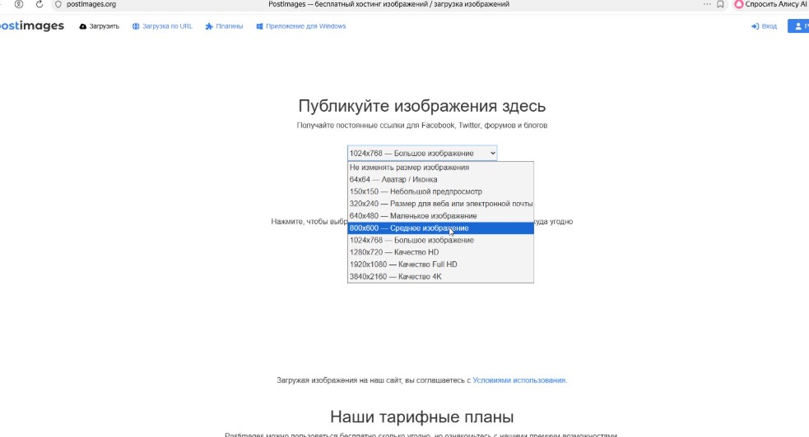
Task: Choose Не изменять размер изображения option
Action: click(x=440, y=168)
